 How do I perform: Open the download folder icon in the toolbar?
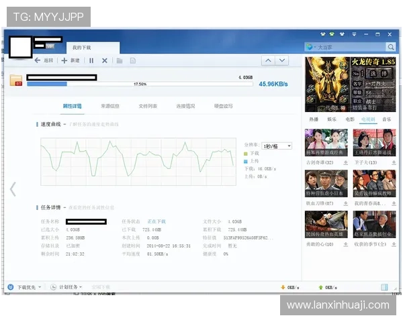[x=120, y=60]
